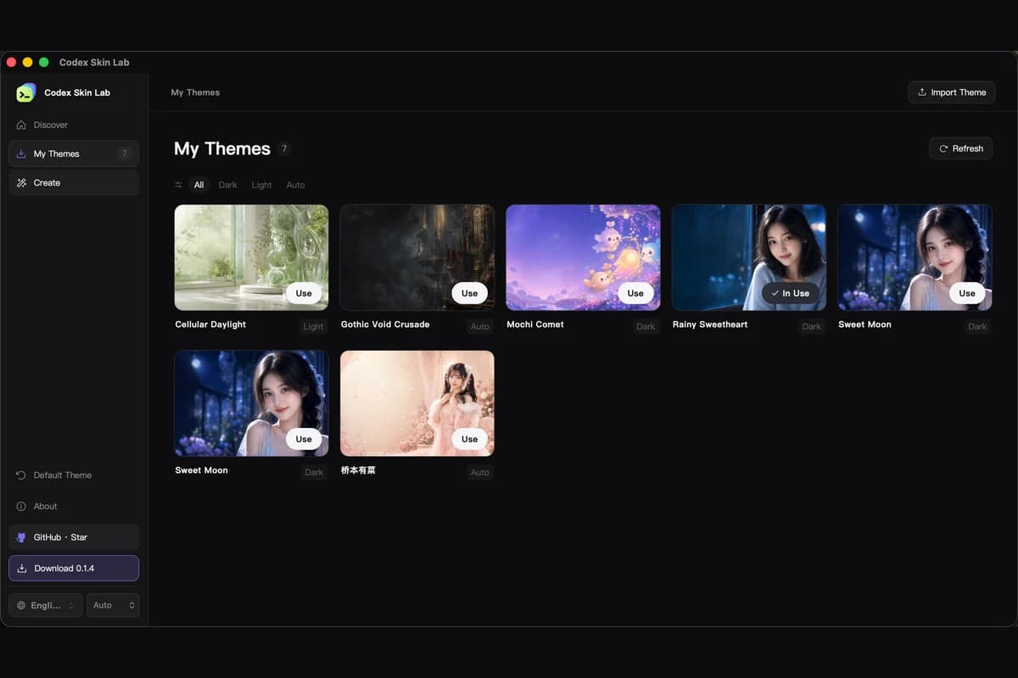Open 桥本有菜 theme thumbnail
Viewport: 1018px width, 678px height.
coord(417,403)
